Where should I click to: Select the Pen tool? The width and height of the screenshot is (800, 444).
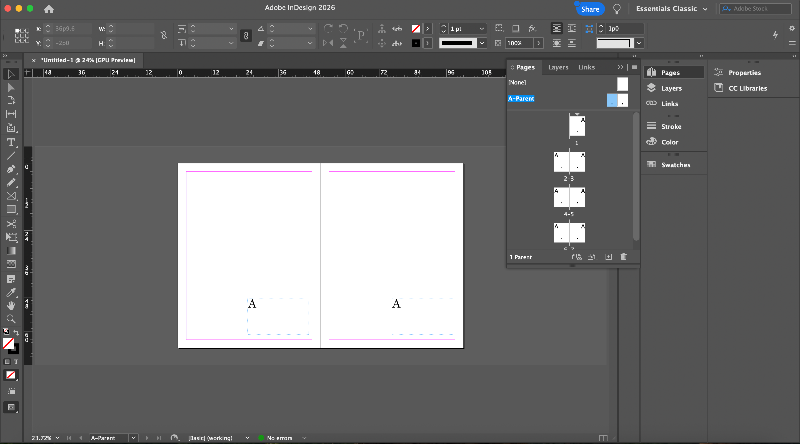(11, 169)
